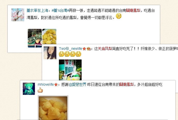Click the red star badge beside Two爷_newlife
This screenshot has height=120, width=178.
(84, 49)
